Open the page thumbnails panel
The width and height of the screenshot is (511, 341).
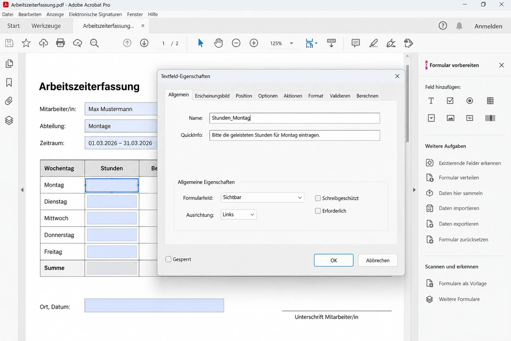click(9, 64)
